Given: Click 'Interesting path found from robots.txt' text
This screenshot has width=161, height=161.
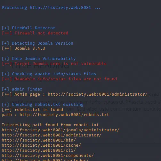Looking at the screenshot, I should coord(50,125).
